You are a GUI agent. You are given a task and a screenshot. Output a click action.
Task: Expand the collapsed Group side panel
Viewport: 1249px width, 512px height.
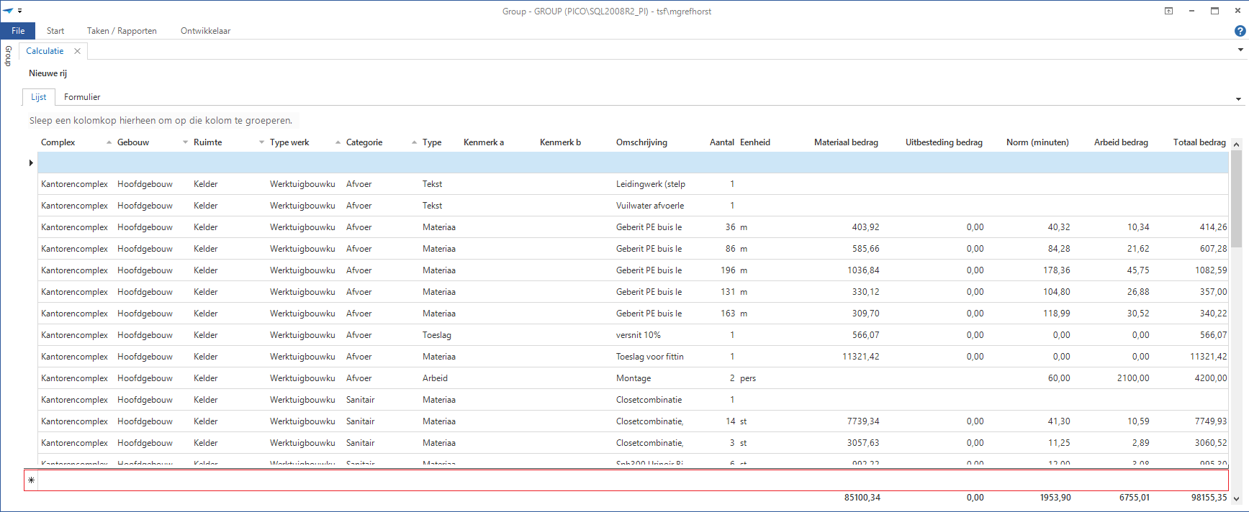tap(9, 56)
